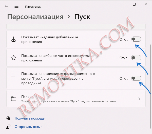Toggle Показывать последние открытые элементы switch
The width and height of the screenshot is (152, 134).
click(x=136, y=78)
